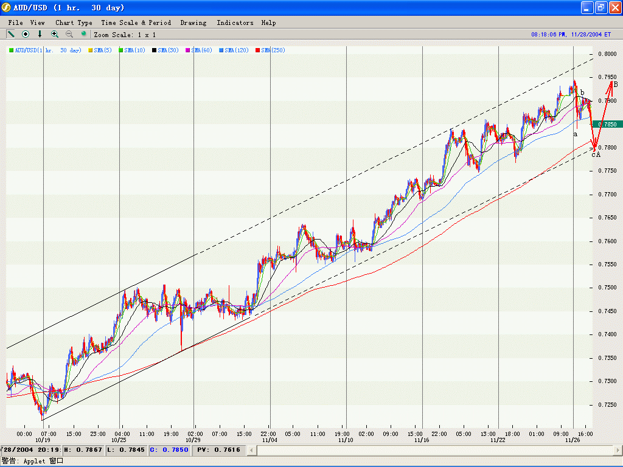Select the trend line drawing tool
623x467 pixels.
pos(11,34)
